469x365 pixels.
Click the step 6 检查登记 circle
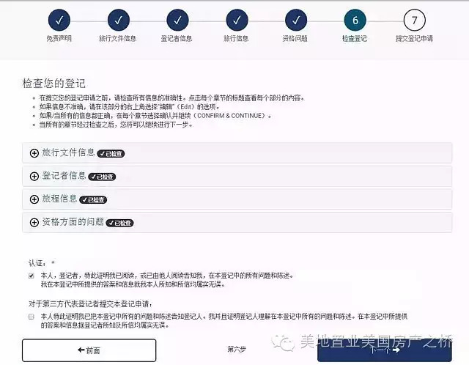(x=355, y=20)
